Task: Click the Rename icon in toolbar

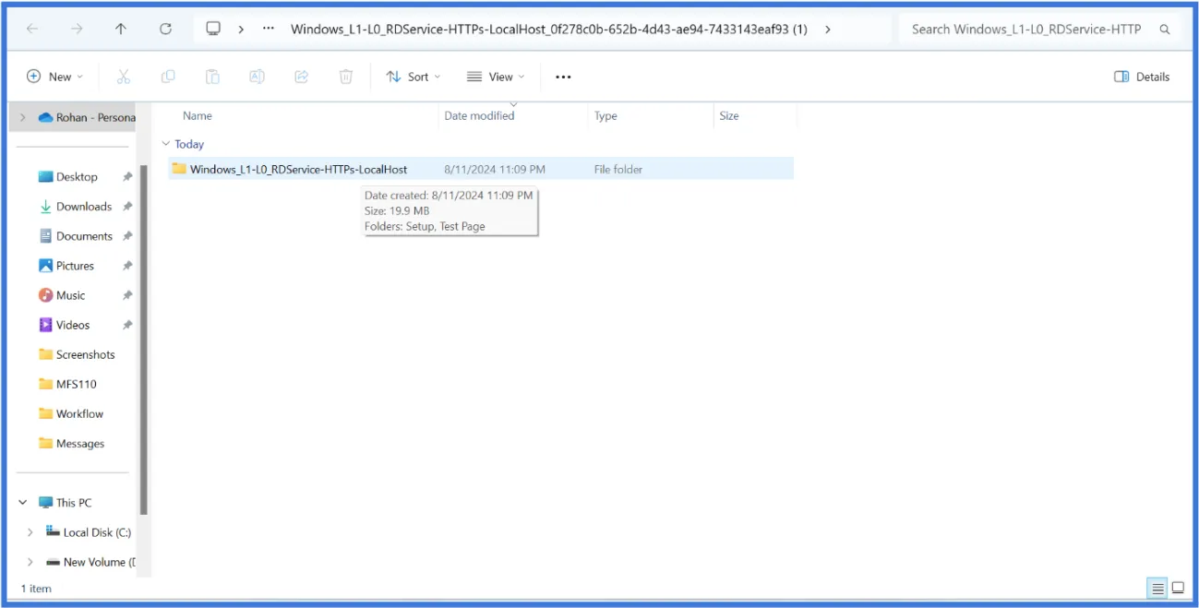Action: (x=257, y=77)
